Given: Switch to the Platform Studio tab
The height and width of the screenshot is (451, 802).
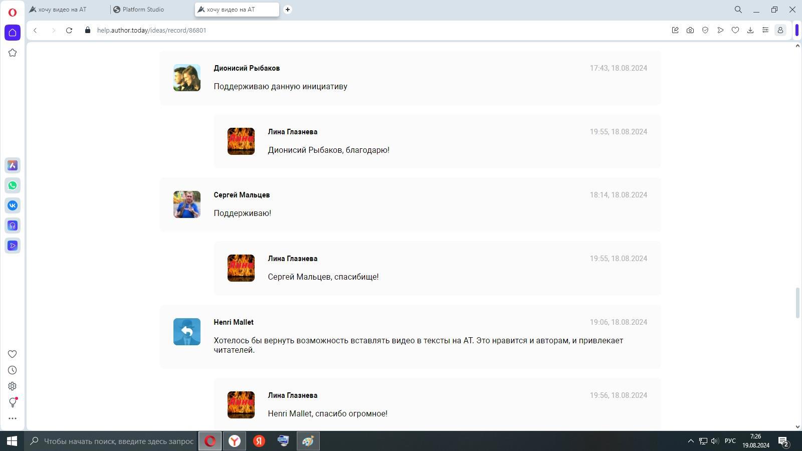Looking at the screenshot, I should click(143, 10).
